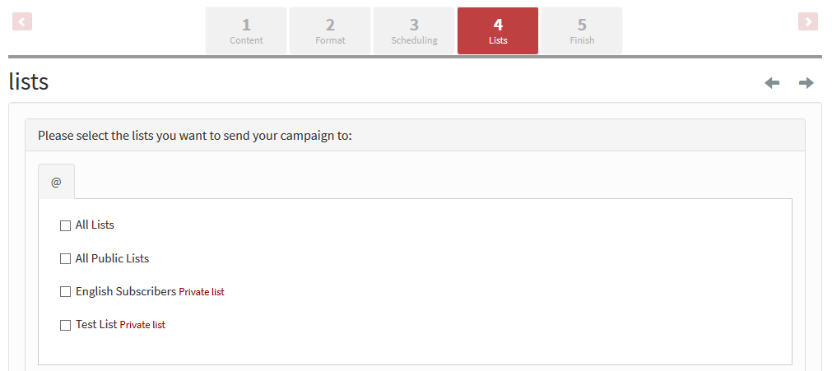
Task: Click the English Subscribers label text
Action: pos(126,291)
